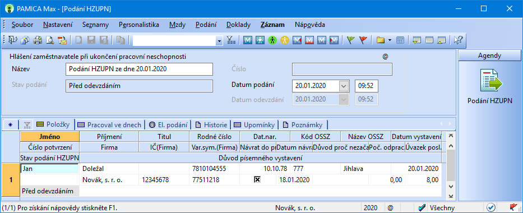The width and height of the screenshot is (523, 213).
Task: Click the disabled save diskette toolbar icon
Action: 91,40
